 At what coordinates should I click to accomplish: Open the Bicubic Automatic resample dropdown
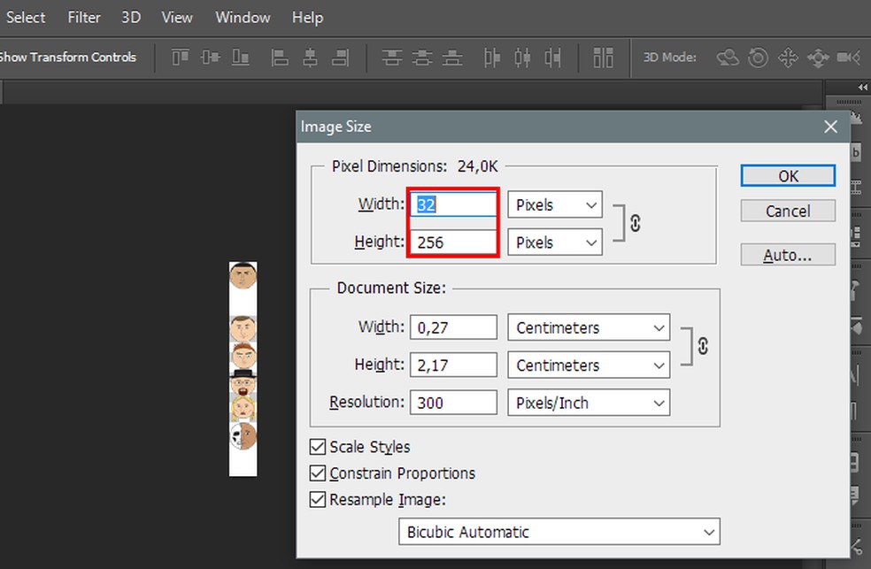(x=559, y=532)
